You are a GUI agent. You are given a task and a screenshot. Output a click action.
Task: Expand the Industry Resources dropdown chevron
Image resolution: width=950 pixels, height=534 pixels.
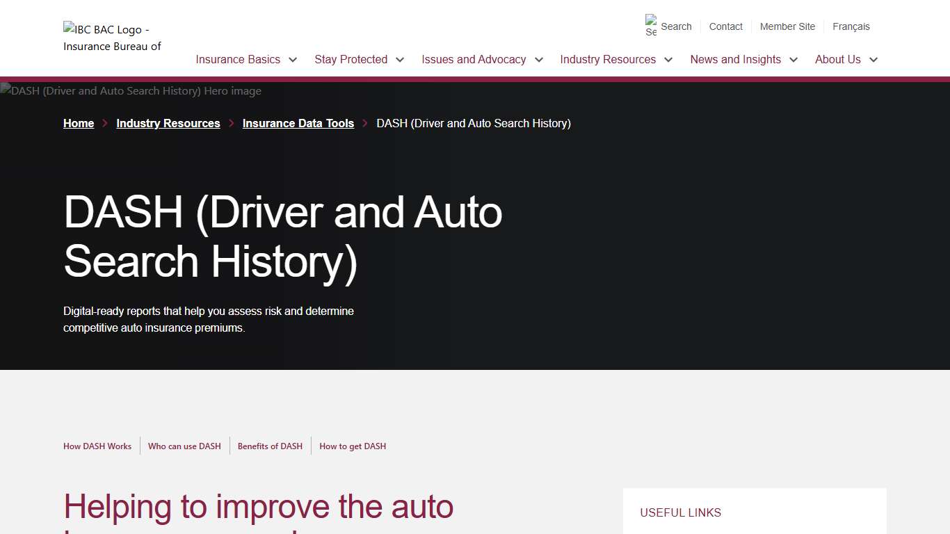[x=668, y=60]
